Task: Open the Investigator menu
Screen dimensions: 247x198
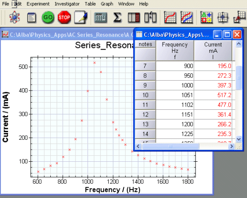Action: pos(67,4)
